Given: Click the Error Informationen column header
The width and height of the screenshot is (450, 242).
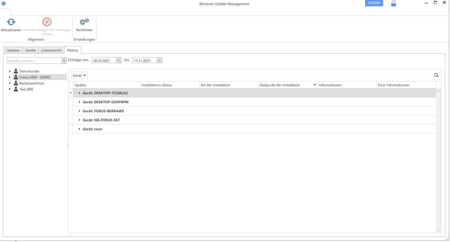Looking at the screenshot, I should (x=406, y=85).
